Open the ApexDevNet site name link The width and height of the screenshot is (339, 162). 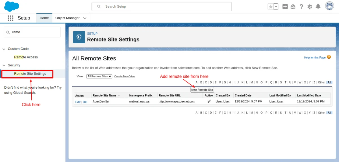(101, 101)
